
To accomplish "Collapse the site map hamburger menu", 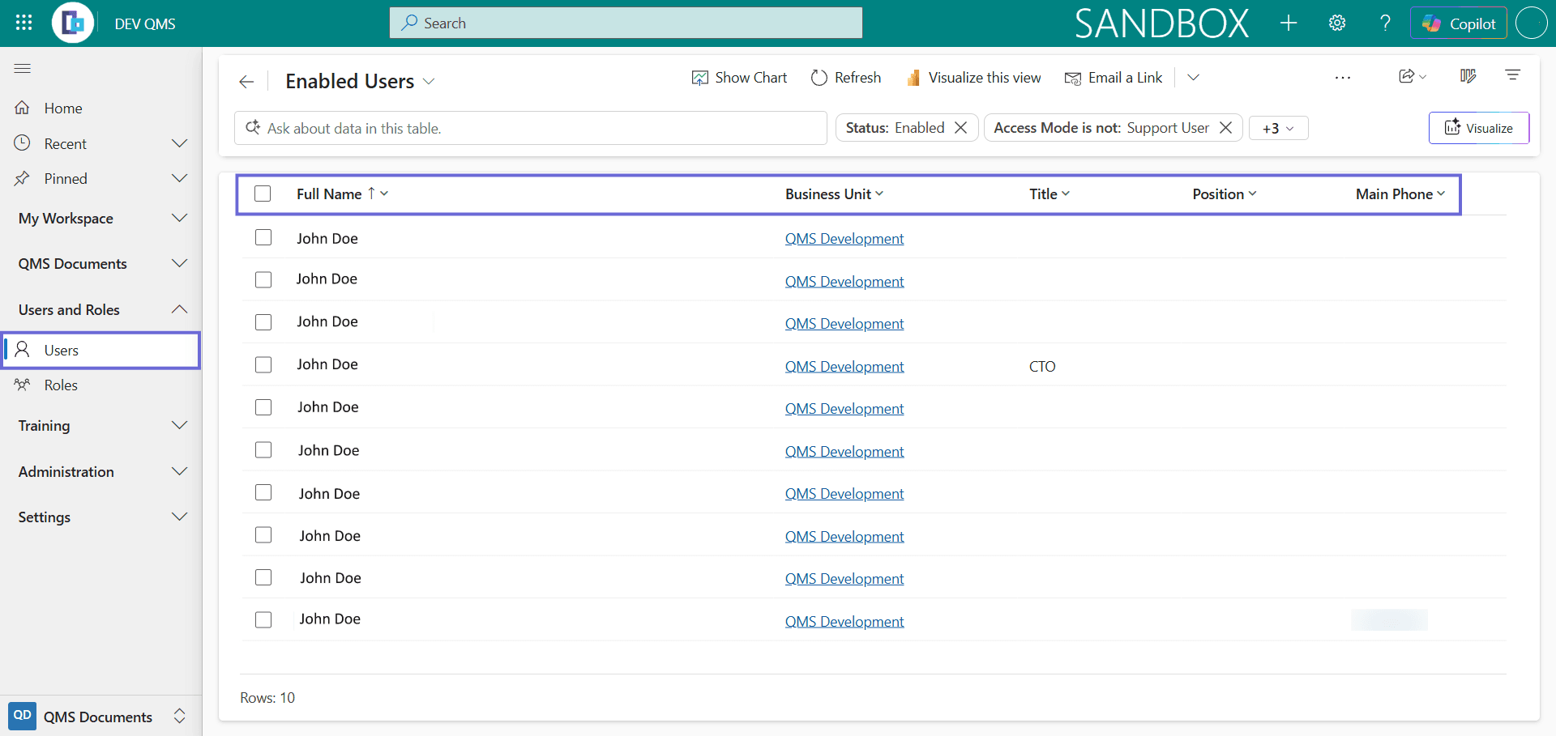I will [x=23, y=69].
